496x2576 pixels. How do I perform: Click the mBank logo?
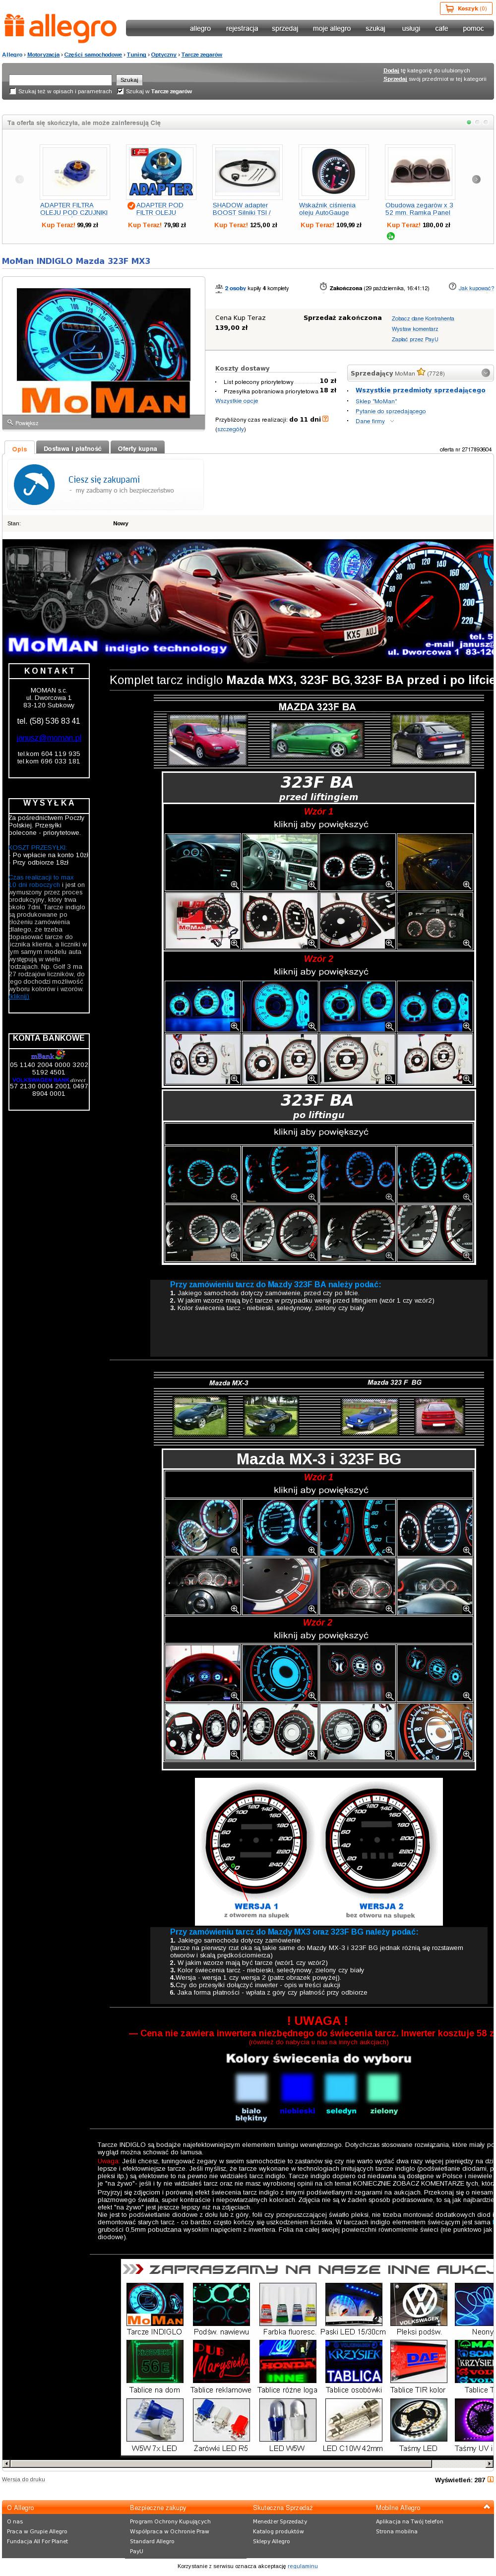(48, 1055)
